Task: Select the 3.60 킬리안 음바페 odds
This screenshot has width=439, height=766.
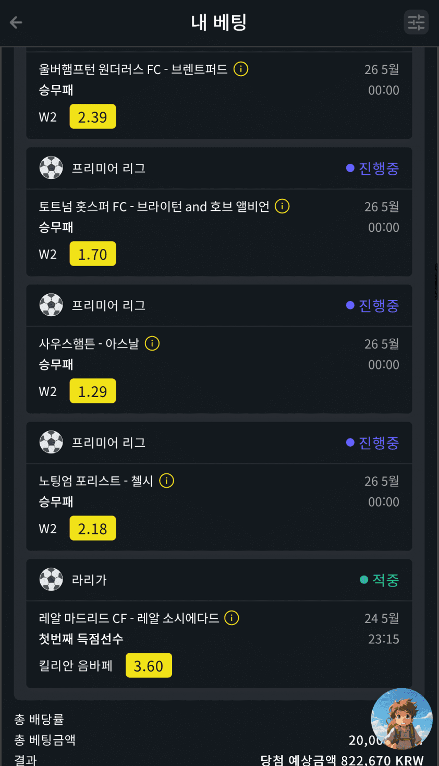Action: click(149, 666)
